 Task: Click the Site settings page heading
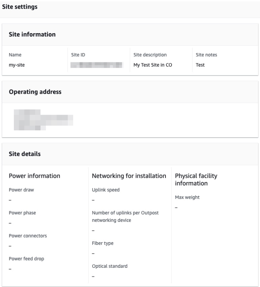pos(20,7)
